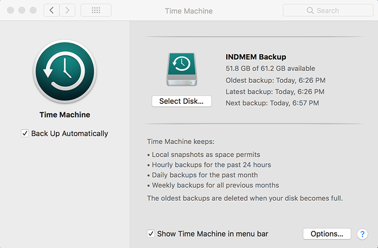
Task: Click the Time Machine window title
Action: pyautogui.click(x=188, y=11)
